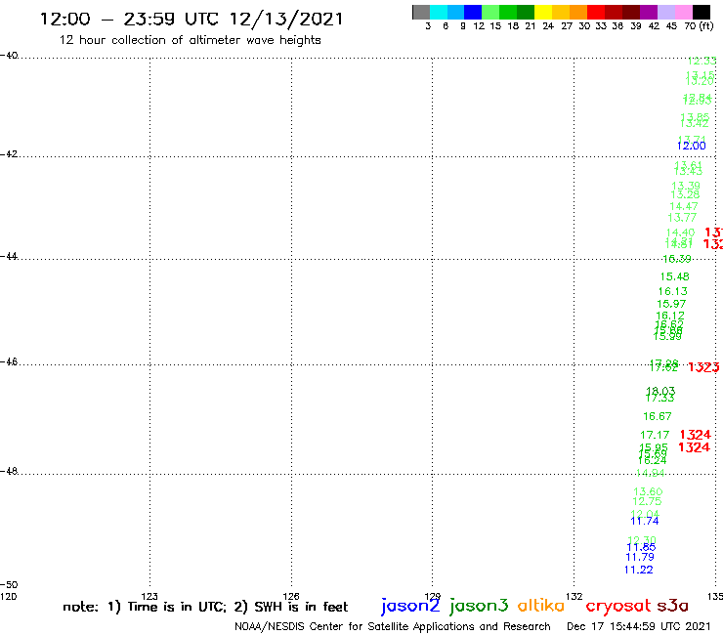Screen dimensions: 723x635
Task: Click the cryosat satellite label
Action: coord(618,607)
